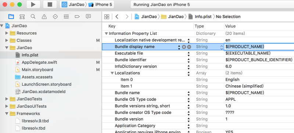Image resolution: width=294 pixels, height=133 pixels.
Task: Collapse the Localizations array
Action: click(112, 73)
